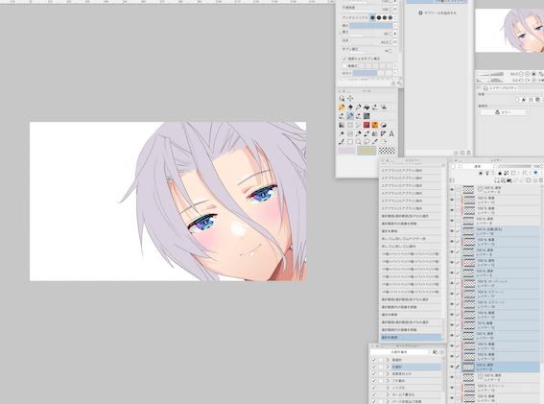Screen dimensions: 544x404
Task: Select the yellow-highlighted Pen tool icon
Action: point(342,107)
